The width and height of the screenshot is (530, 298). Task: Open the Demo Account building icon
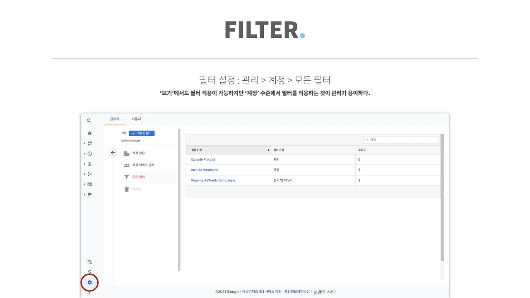click(126, 153)
